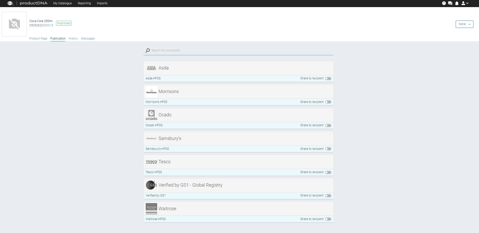Click the Ocado logo icon
This screenshot has width=479, height=233.
coord(151,115)
